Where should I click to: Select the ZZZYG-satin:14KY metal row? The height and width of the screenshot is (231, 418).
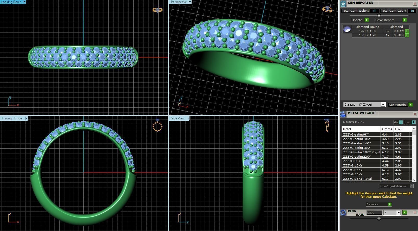point(377,143)
